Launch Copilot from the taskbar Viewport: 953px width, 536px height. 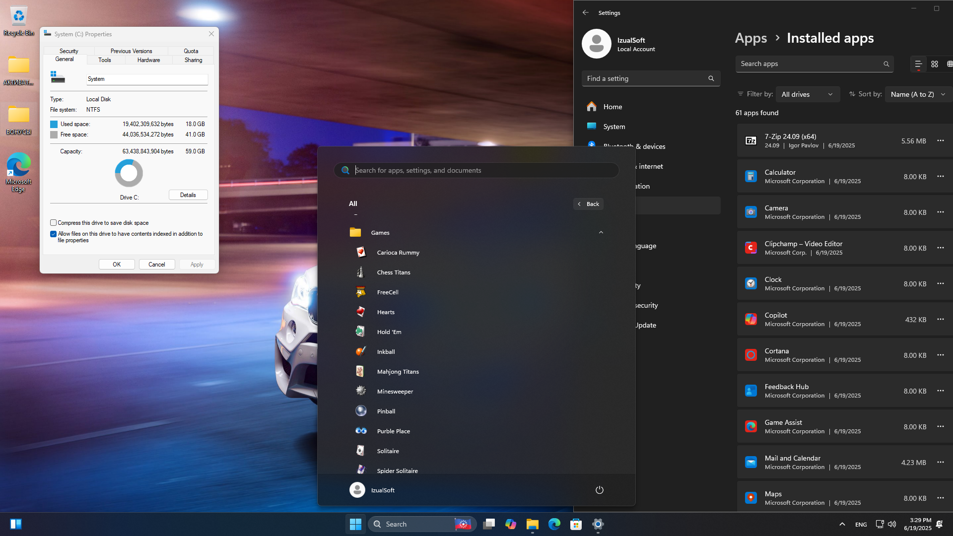511,524
